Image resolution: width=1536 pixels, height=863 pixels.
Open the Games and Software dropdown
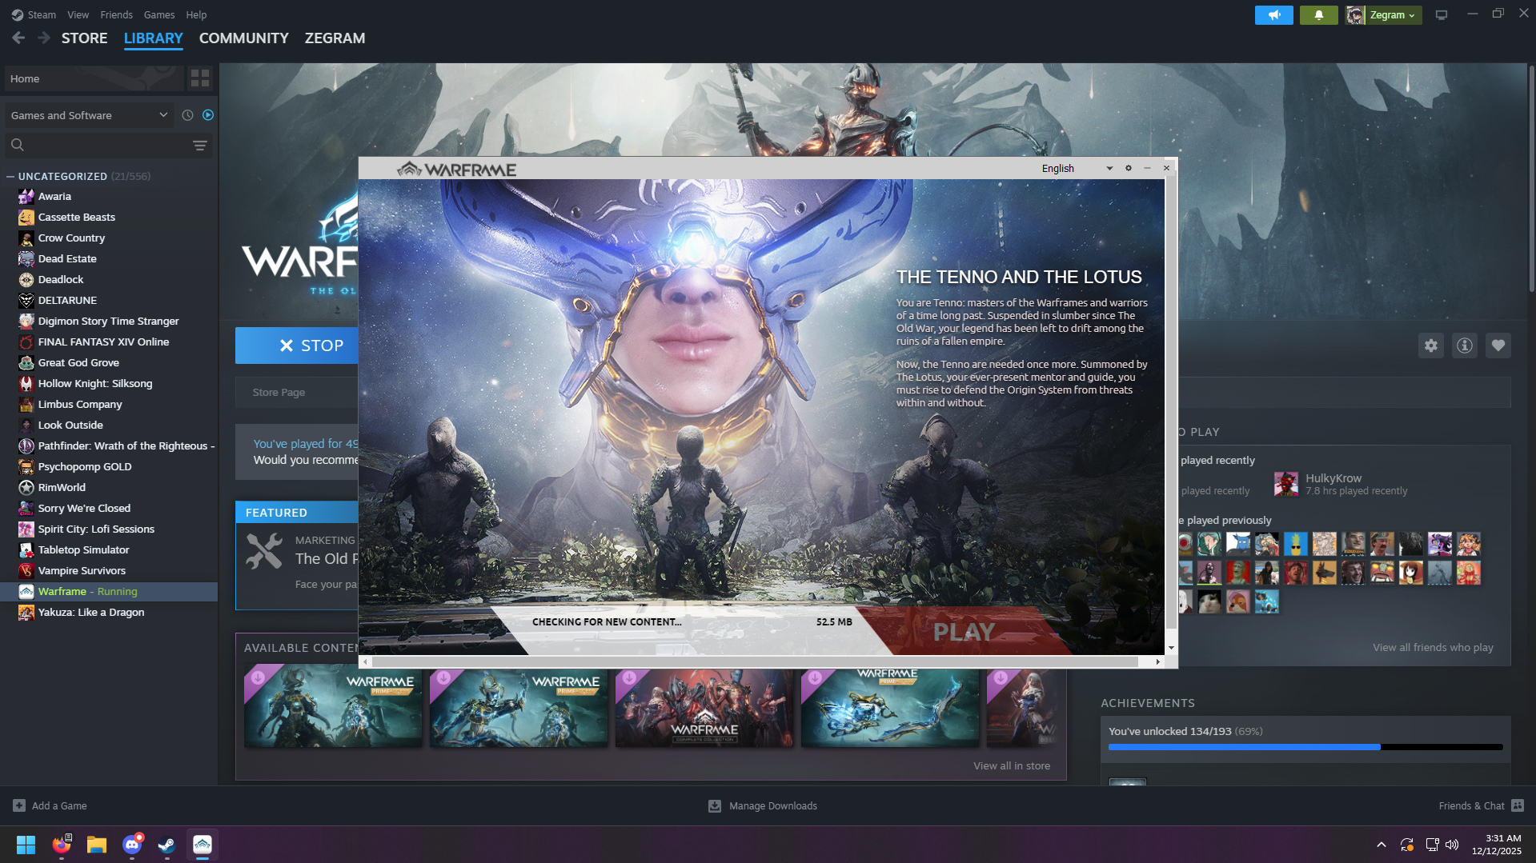88,115
